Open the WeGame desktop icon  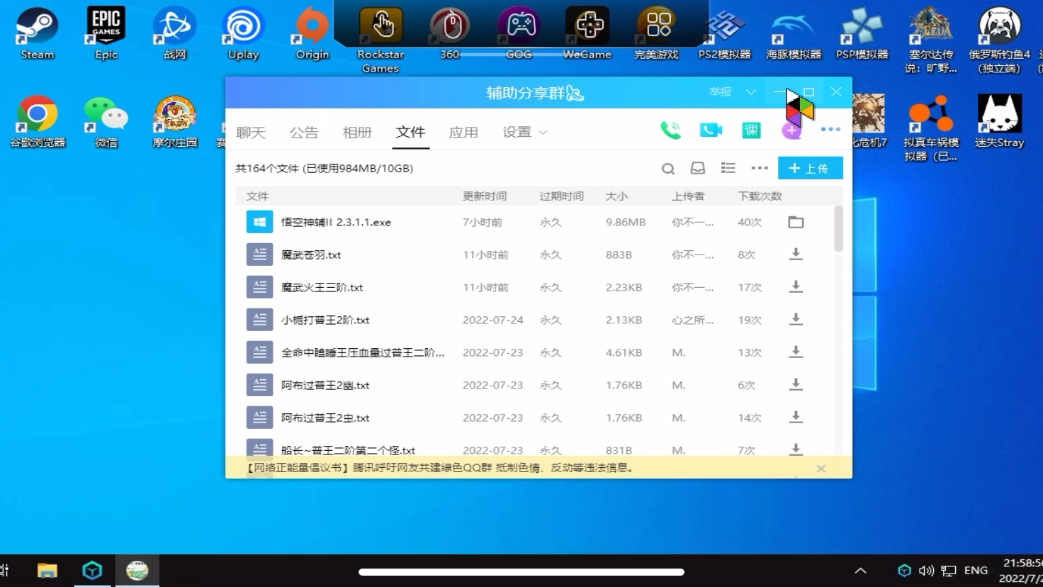tap(587, 33)
